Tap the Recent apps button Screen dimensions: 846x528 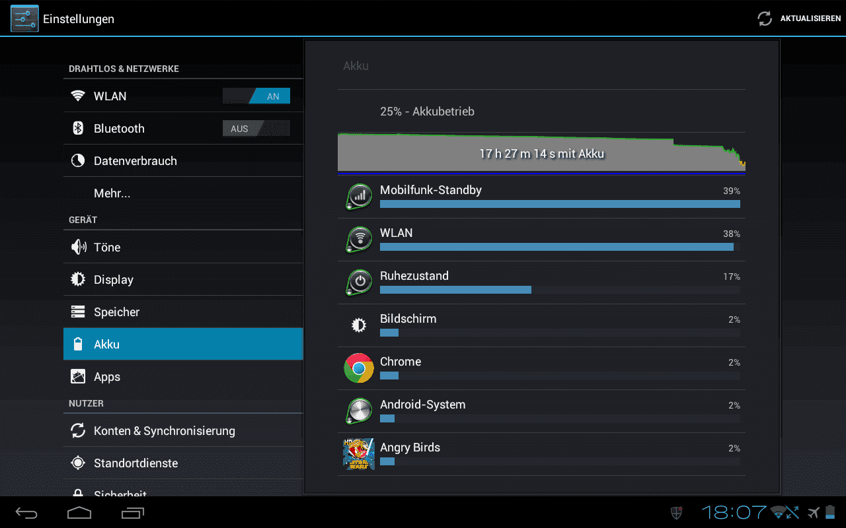[x=133, y=512]
